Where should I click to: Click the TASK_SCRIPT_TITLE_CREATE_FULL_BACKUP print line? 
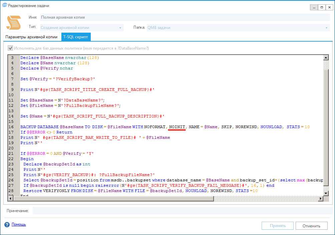[87, 90]
